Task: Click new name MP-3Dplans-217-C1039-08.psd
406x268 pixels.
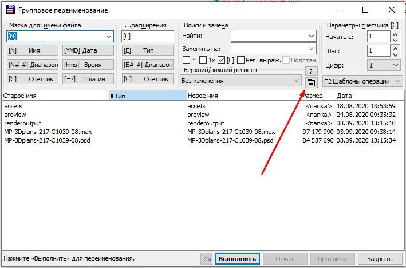Action: (230, 140)
